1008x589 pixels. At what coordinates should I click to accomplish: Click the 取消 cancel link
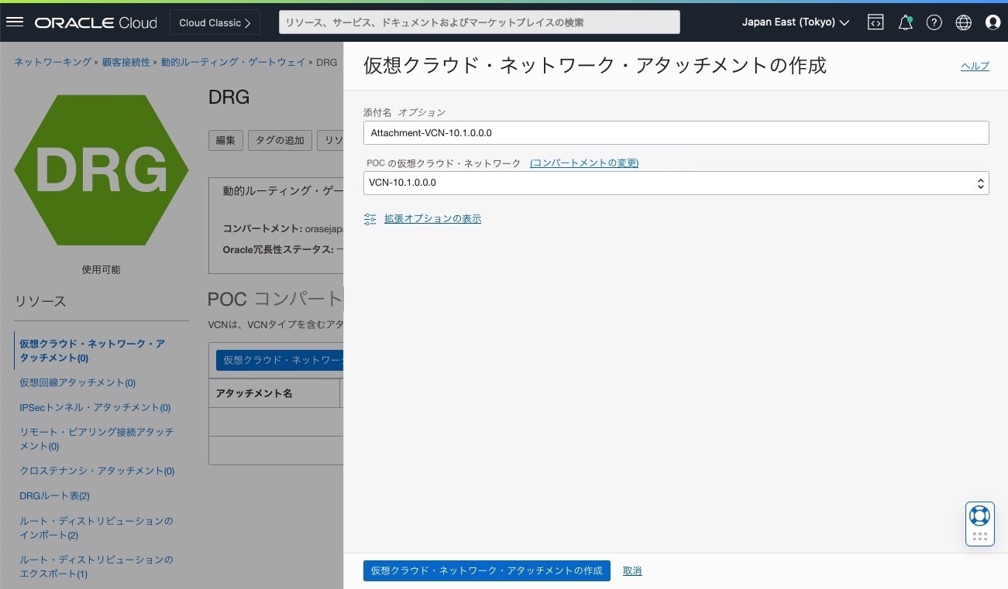point(632,571)
